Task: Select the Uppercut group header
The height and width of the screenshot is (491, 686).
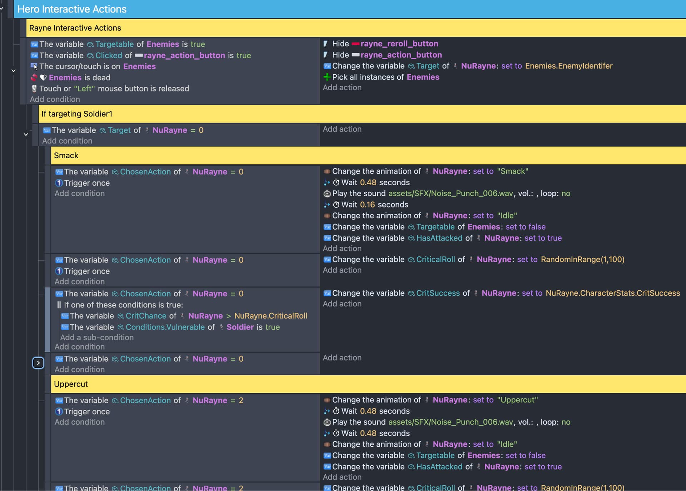Action: pos(71,384)
